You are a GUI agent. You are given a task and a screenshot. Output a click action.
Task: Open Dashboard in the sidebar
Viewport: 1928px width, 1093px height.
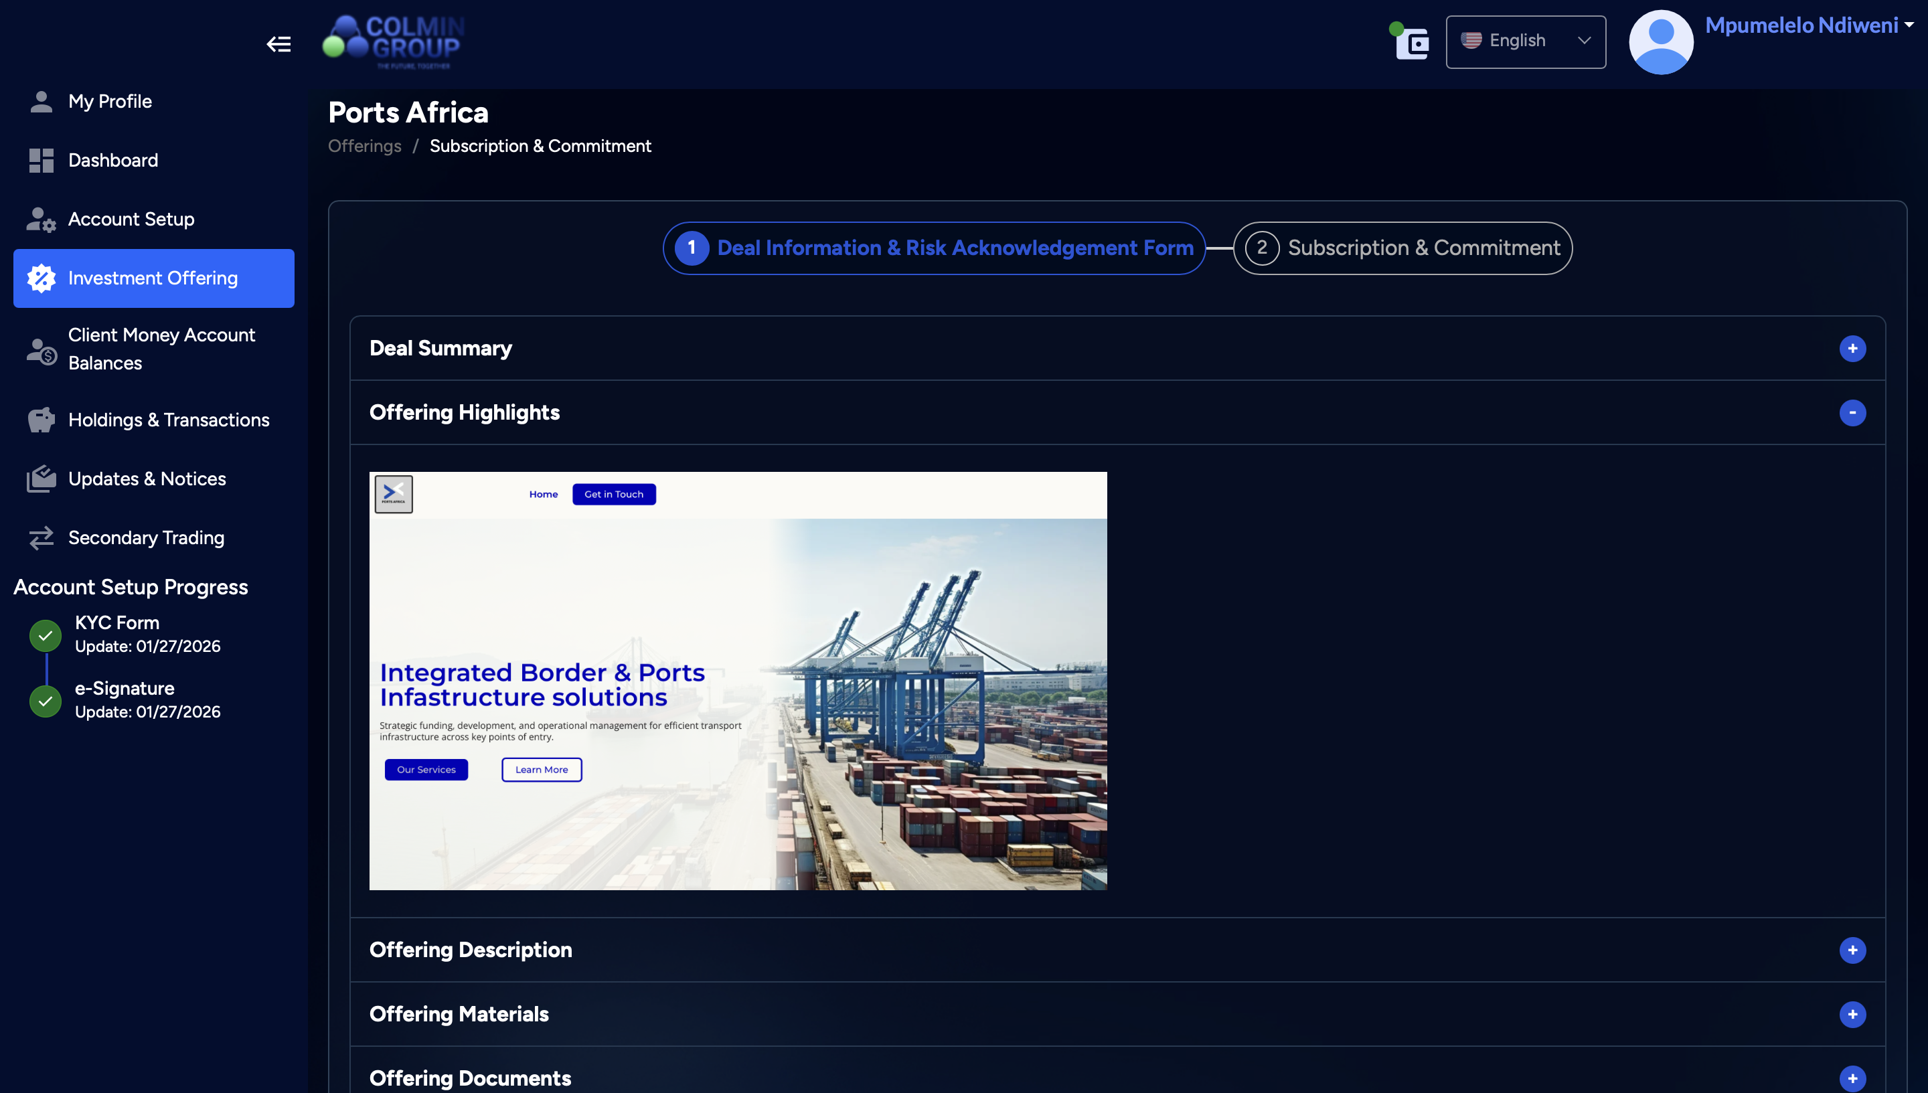154,161
